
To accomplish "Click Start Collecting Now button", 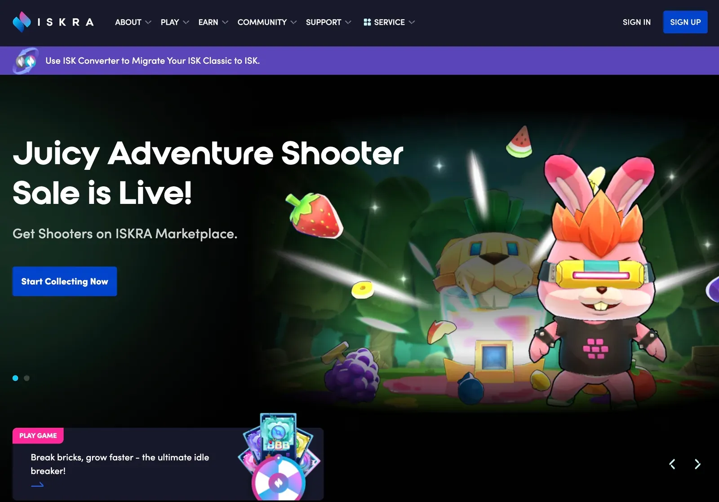I will (65, 282).
